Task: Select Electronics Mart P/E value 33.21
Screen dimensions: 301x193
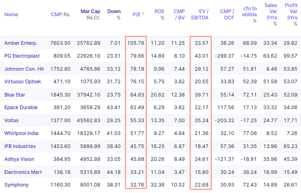Action: click(137, 172)
